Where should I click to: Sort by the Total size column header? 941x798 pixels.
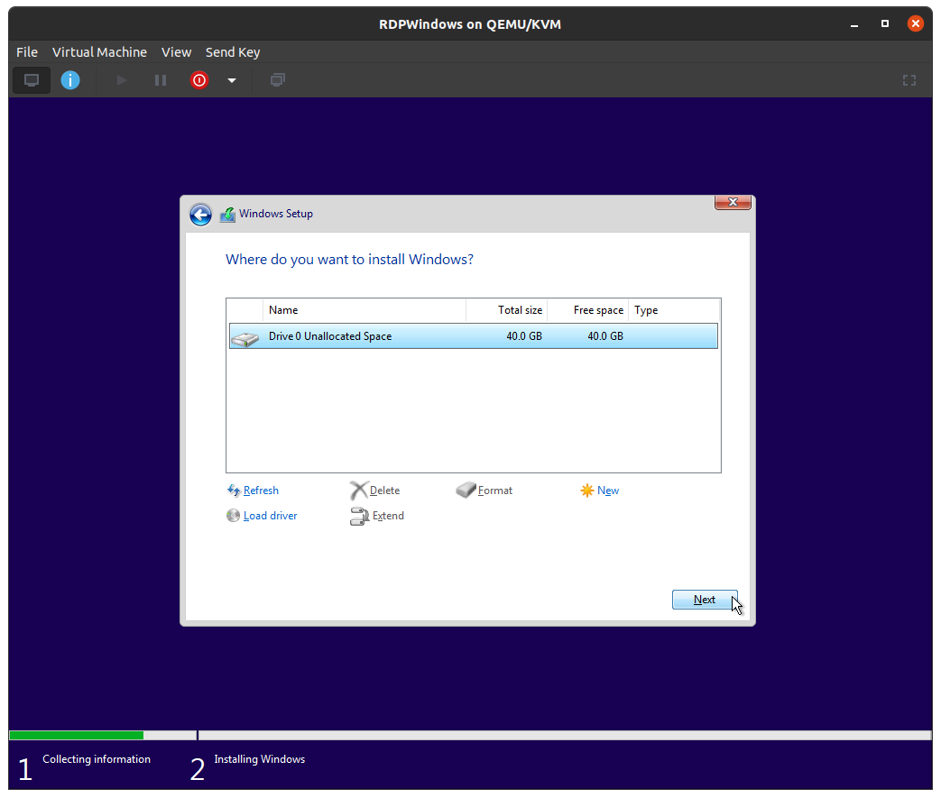507,310
